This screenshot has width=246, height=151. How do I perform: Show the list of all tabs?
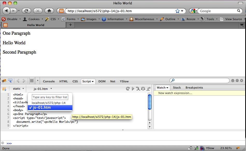242,25
